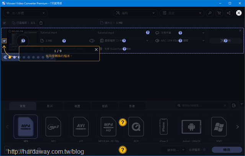Collapse the format panel with chevron
Screen dimensions: 245x156
pos(242,104)
